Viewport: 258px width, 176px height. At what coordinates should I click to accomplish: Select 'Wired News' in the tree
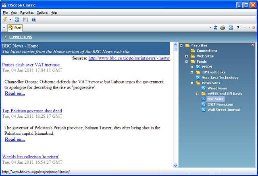point(217,88)
